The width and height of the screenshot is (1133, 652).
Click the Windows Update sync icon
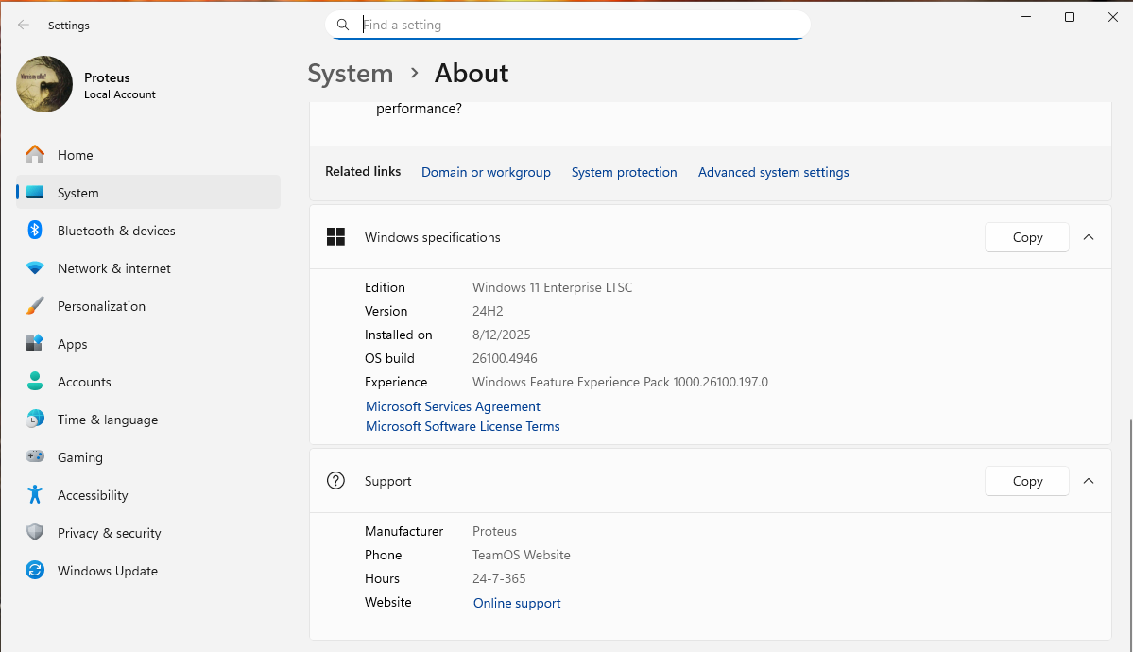[35, 570]
